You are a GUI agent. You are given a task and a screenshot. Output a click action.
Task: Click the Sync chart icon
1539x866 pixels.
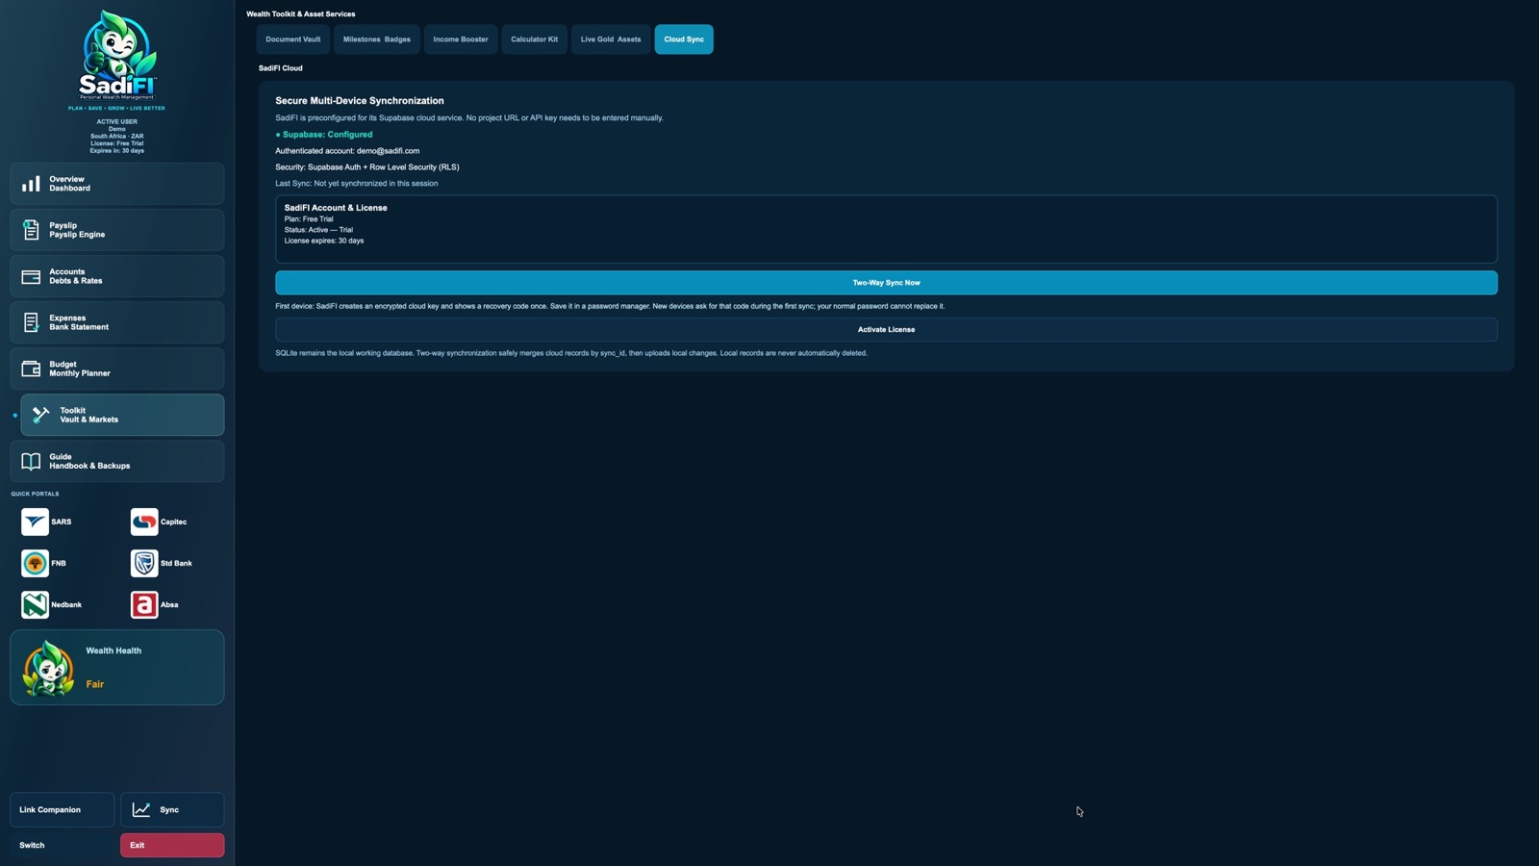coord(141,809)
